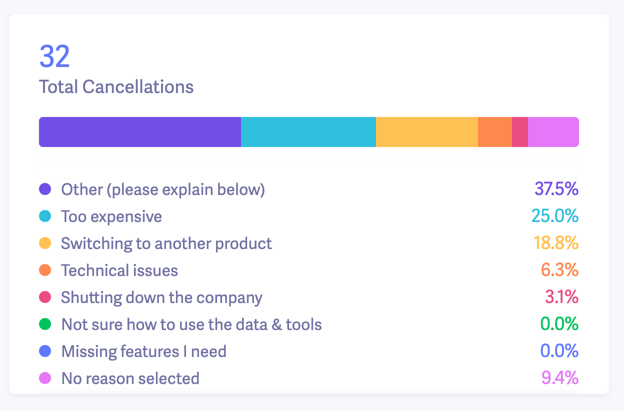Image resolution: width=624 pixels, height=411 pixels.
Task: Click the pink 'Shutting down the company' dot
Action: tap(45, 297)
